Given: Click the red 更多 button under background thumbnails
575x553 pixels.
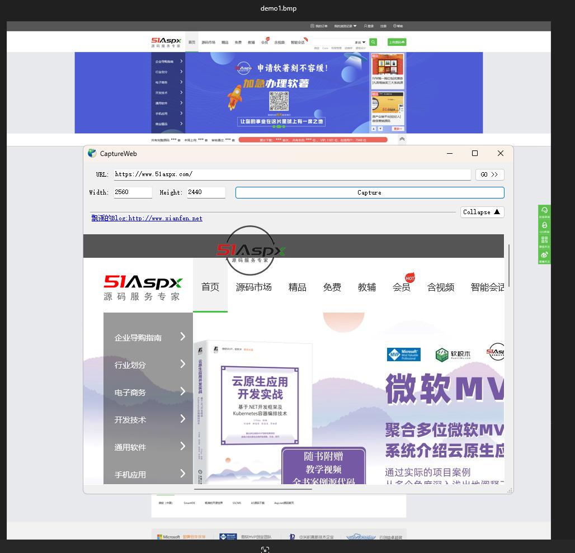Looking at the screenshot, I should click(398, 129).
